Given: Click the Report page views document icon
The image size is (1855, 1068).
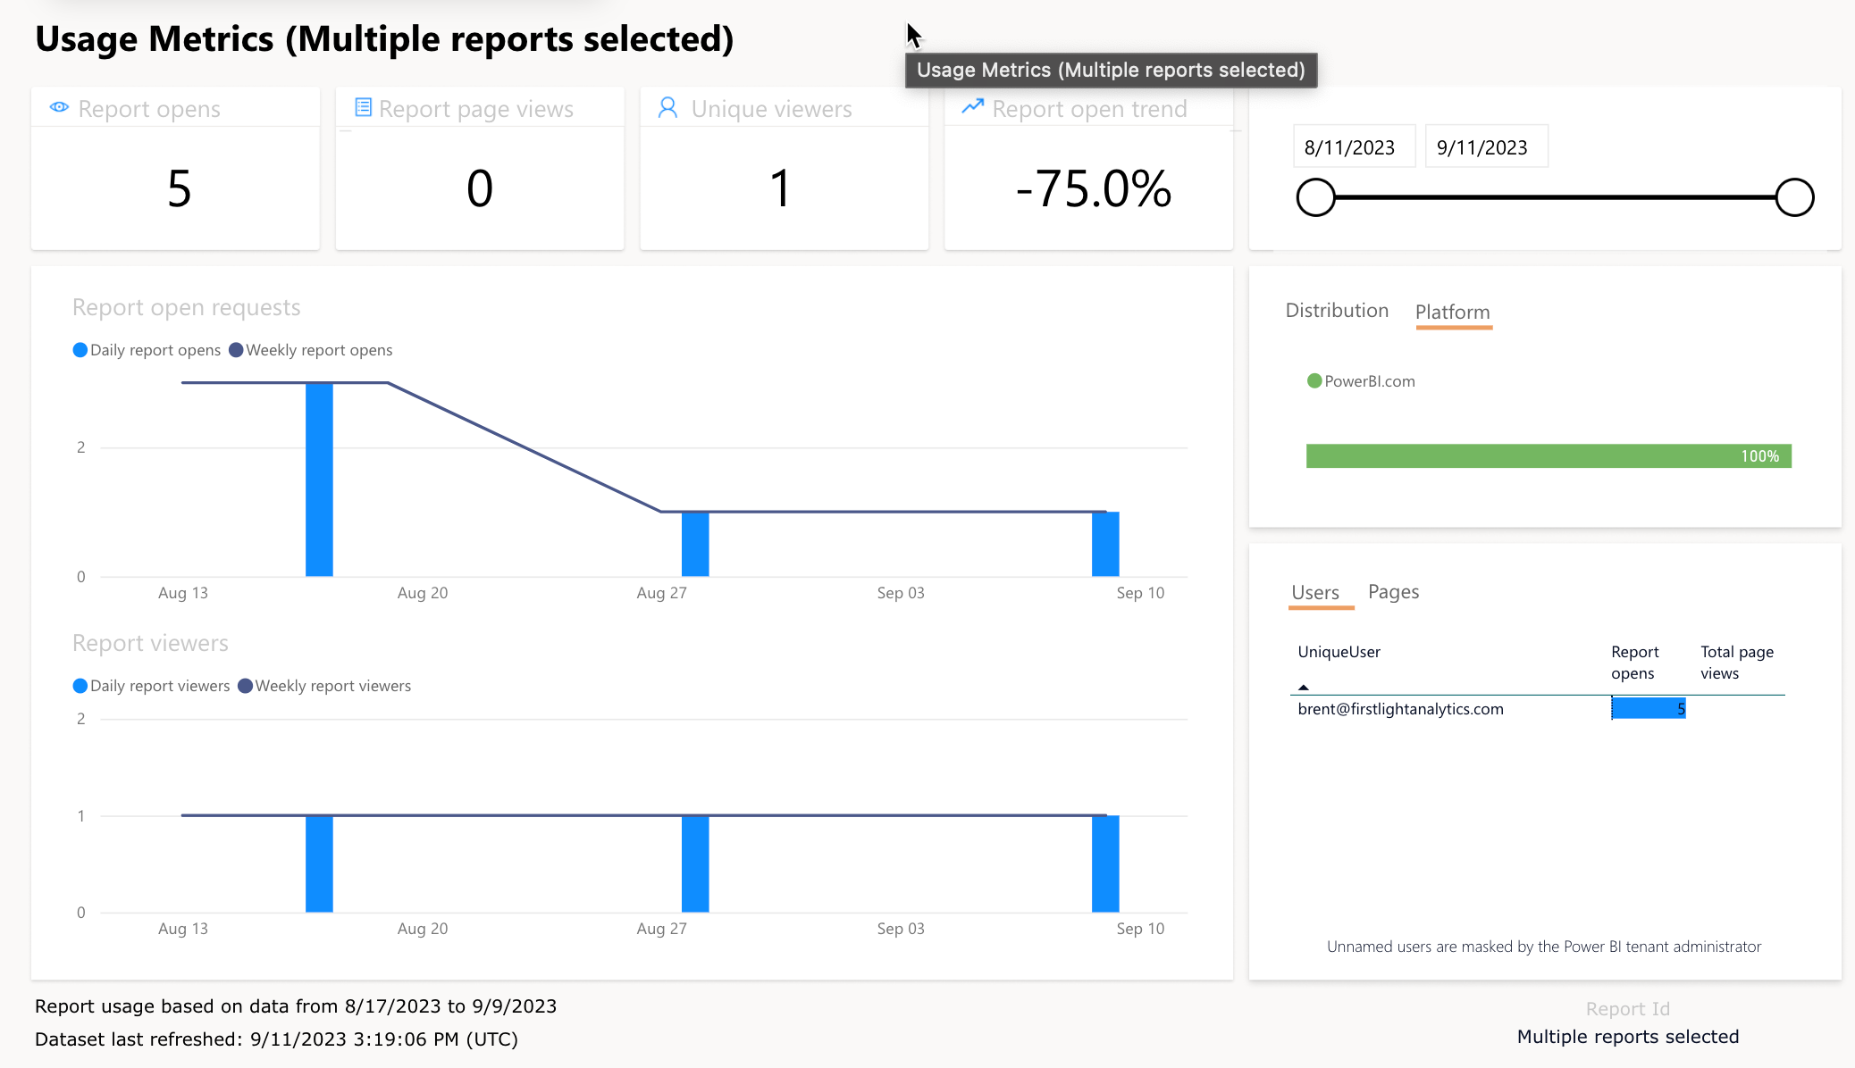Looking at the screenshot, I should 363,106.
